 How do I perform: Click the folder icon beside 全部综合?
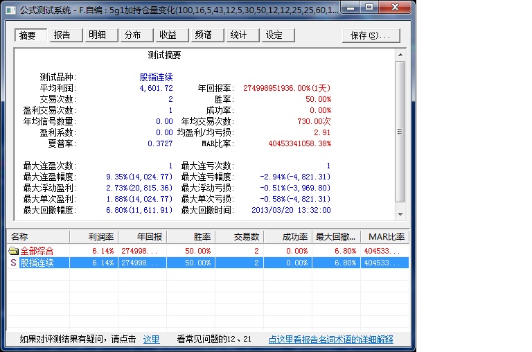point(13,251)
